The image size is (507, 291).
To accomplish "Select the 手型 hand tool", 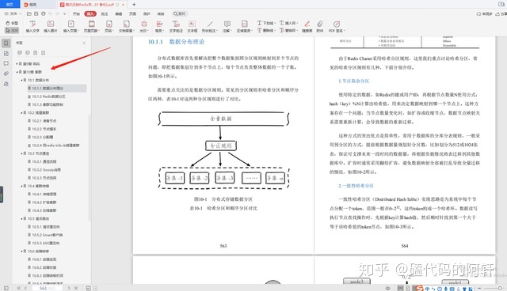I will point(12,23).
